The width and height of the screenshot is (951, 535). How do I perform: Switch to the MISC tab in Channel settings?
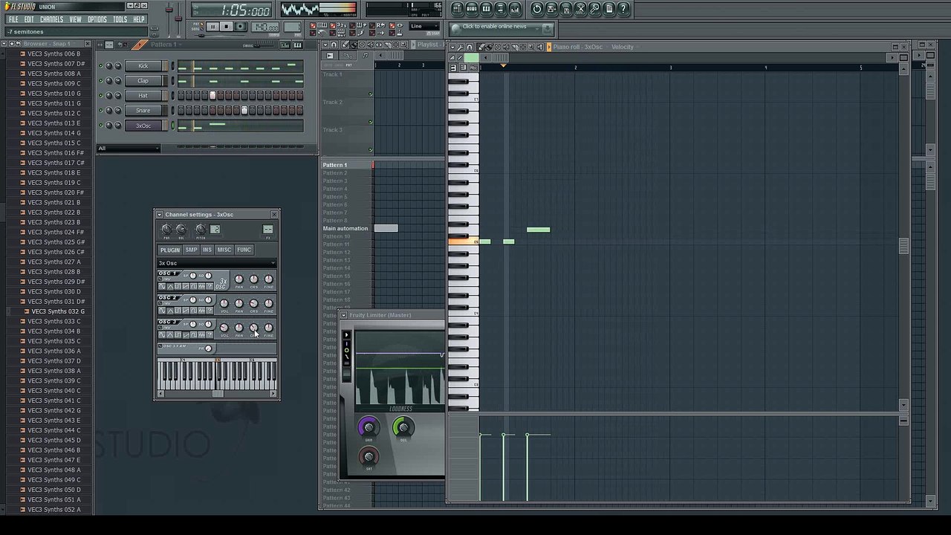[224, 250]
